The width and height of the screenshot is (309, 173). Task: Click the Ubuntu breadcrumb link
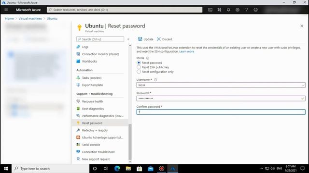click(52, 18)
